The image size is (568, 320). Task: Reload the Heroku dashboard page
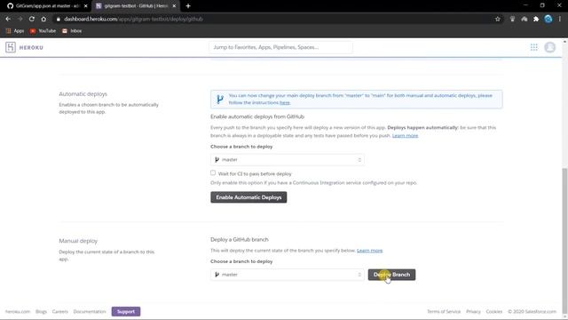tap(32, 19)
